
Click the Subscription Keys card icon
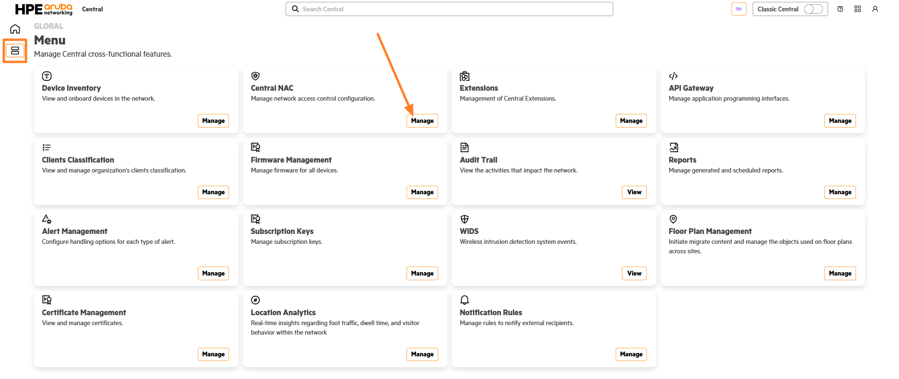click(x=255, y=219)
